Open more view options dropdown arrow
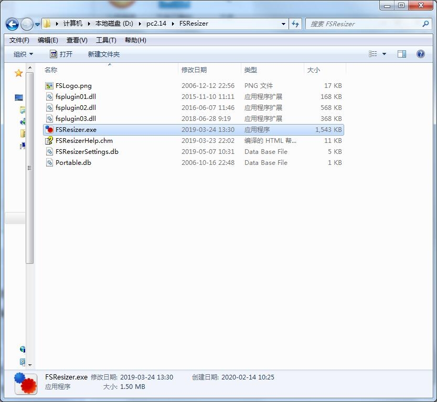Image resolution: width=437 pixels, height=402 pixels. (x=384, y=54)
